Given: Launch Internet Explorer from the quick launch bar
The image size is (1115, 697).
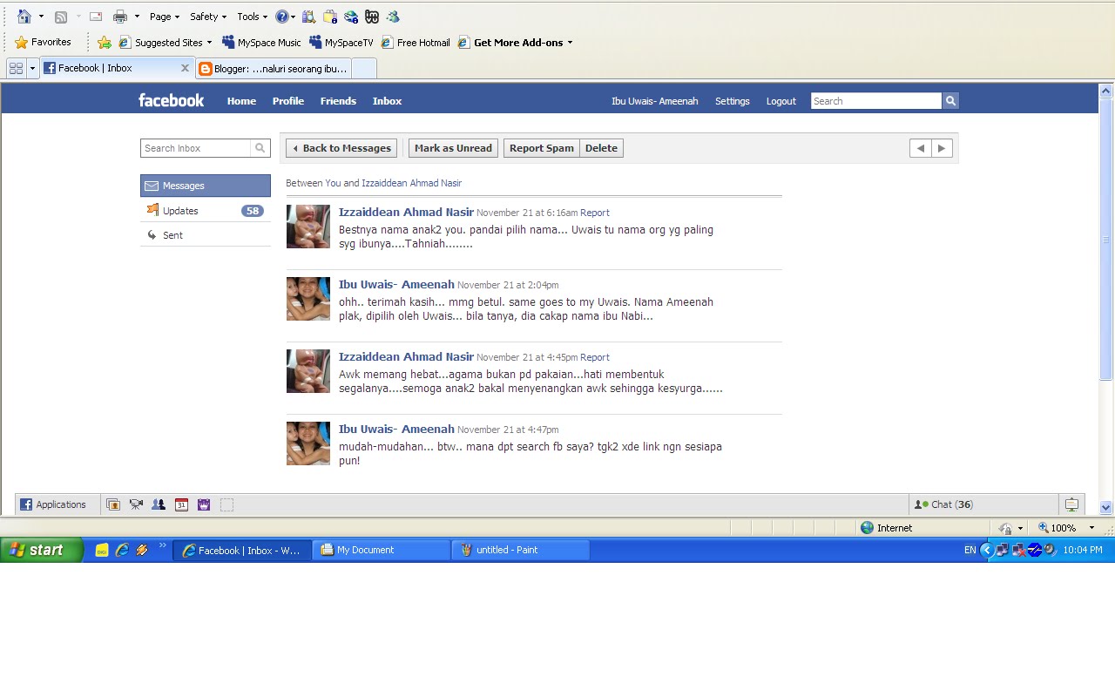Looking at the screenshot, I should pos(122,550).
